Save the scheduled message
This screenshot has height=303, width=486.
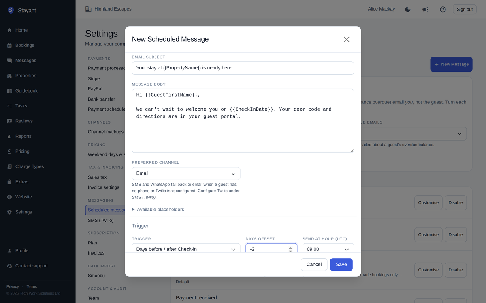click(341, 265)
